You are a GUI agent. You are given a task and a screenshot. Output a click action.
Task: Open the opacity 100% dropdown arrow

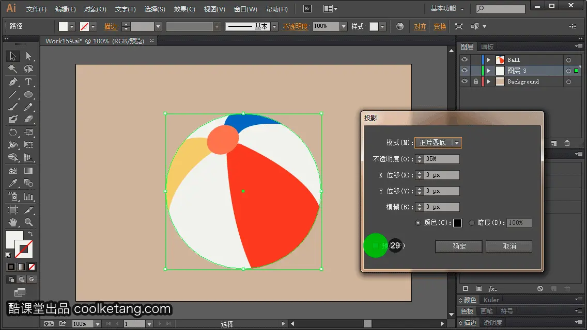(344, 26)
